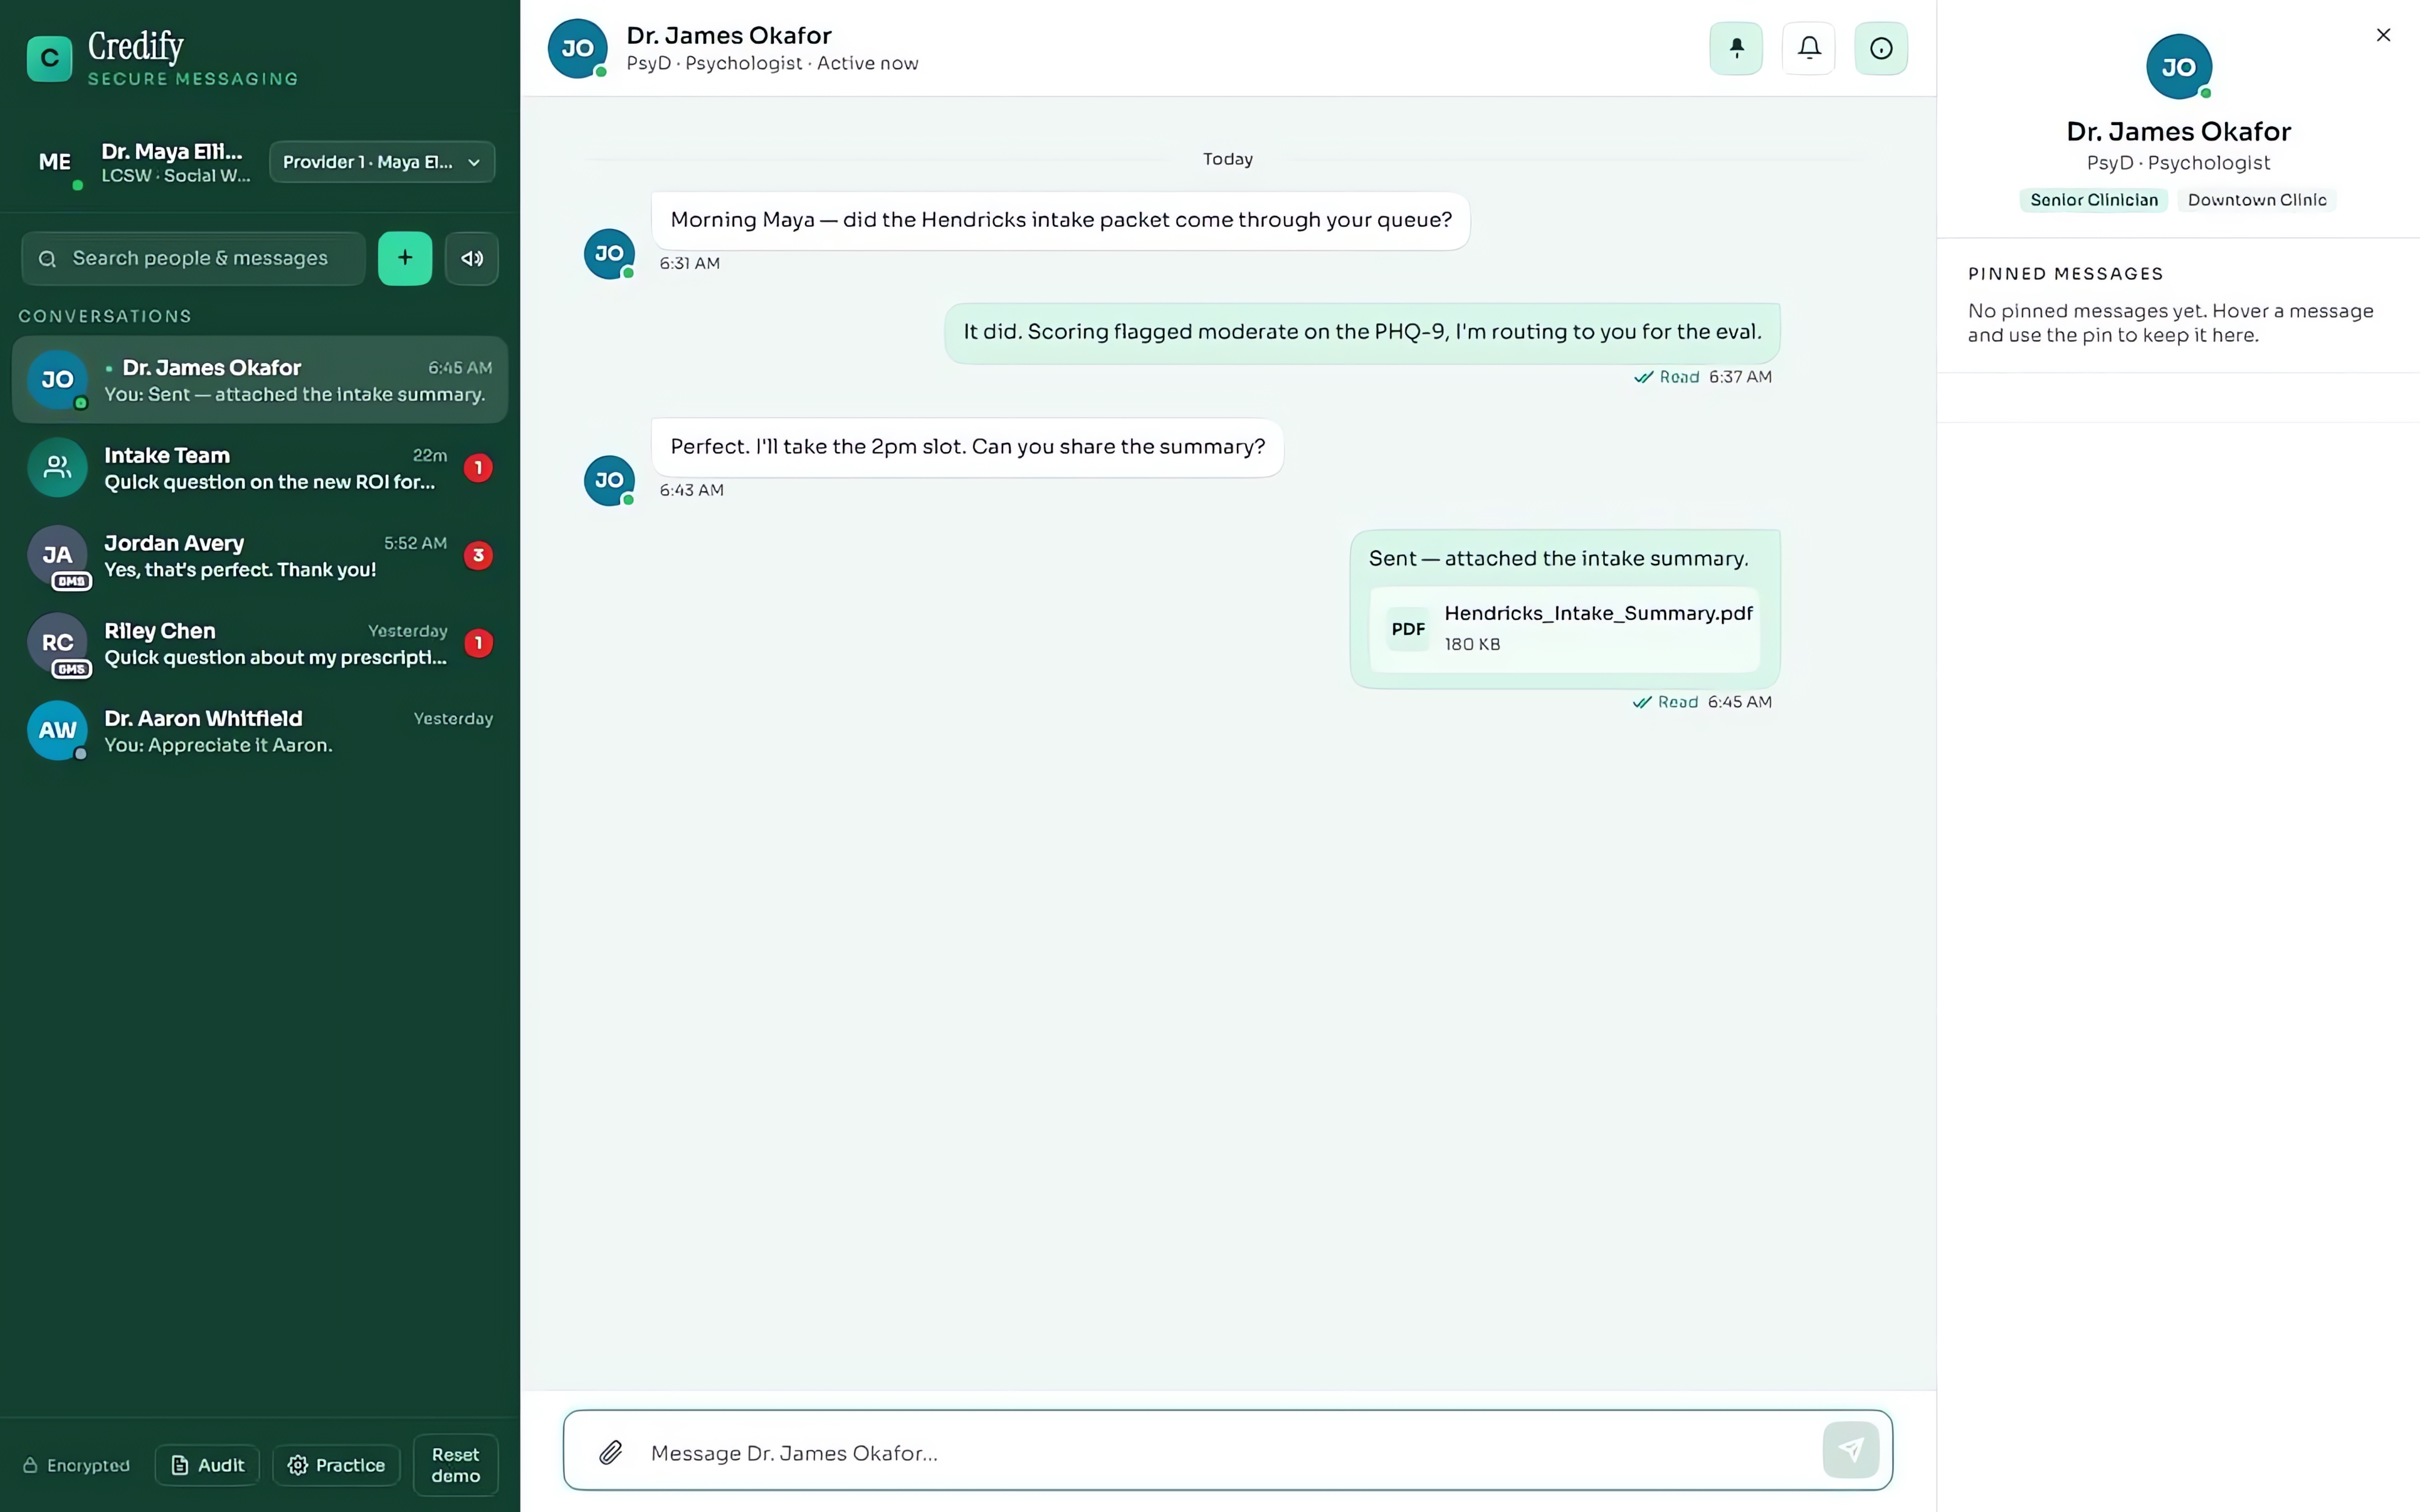Screen dimensions: 2420x1512
Task: Click the Aaron Whitfield AW avatar
Action: pos(57,730)
